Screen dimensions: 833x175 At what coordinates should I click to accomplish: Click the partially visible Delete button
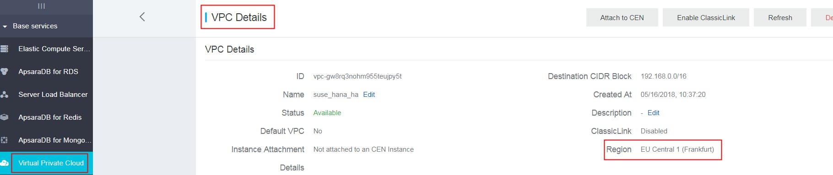point(822,17)
